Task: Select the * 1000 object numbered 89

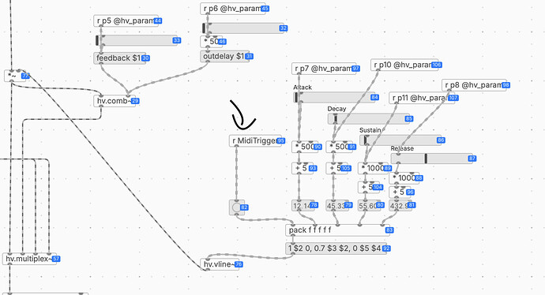Action: tap(373, 168)
